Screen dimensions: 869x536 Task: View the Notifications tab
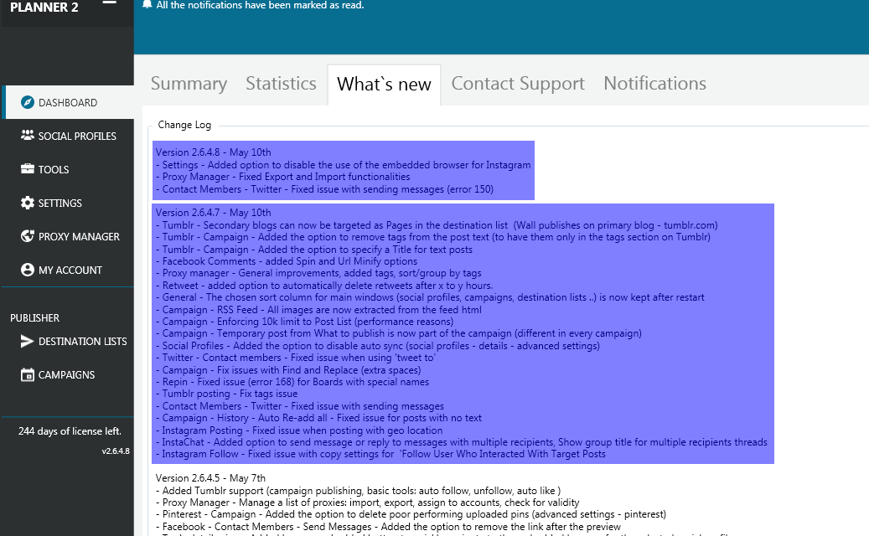coord(654,83)
